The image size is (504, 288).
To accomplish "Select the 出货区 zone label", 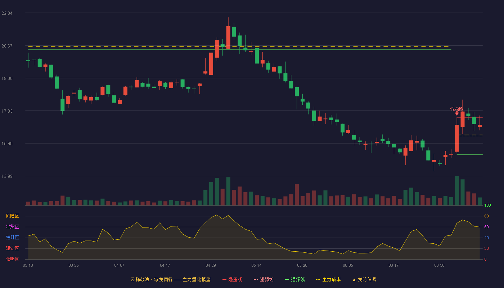I will pyautogui.click(x=12, y=227).
